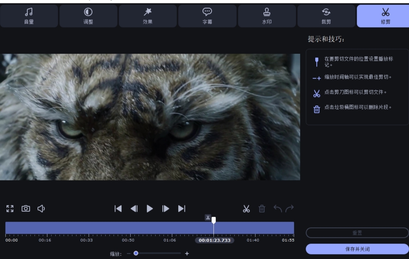Click the tiger video preview
Image resolution: width=409 pixels, height=259 pixels.
point(150,117)
